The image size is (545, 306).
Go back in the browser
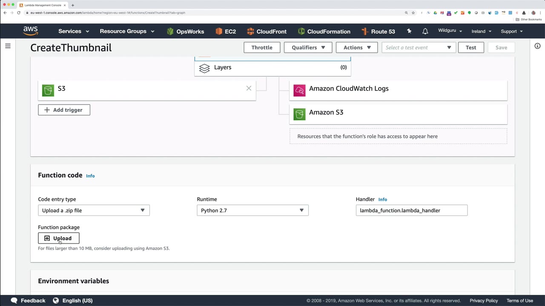5,13
